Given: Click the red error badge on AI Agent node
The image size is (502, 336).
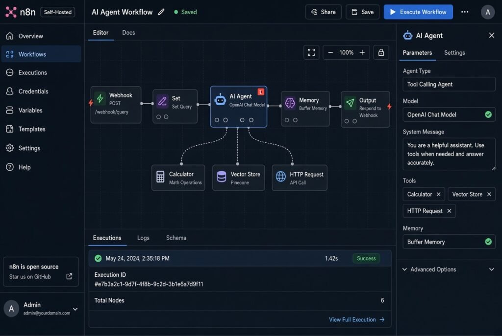Looking at the screenshot, I should click(x=261, y=92).
